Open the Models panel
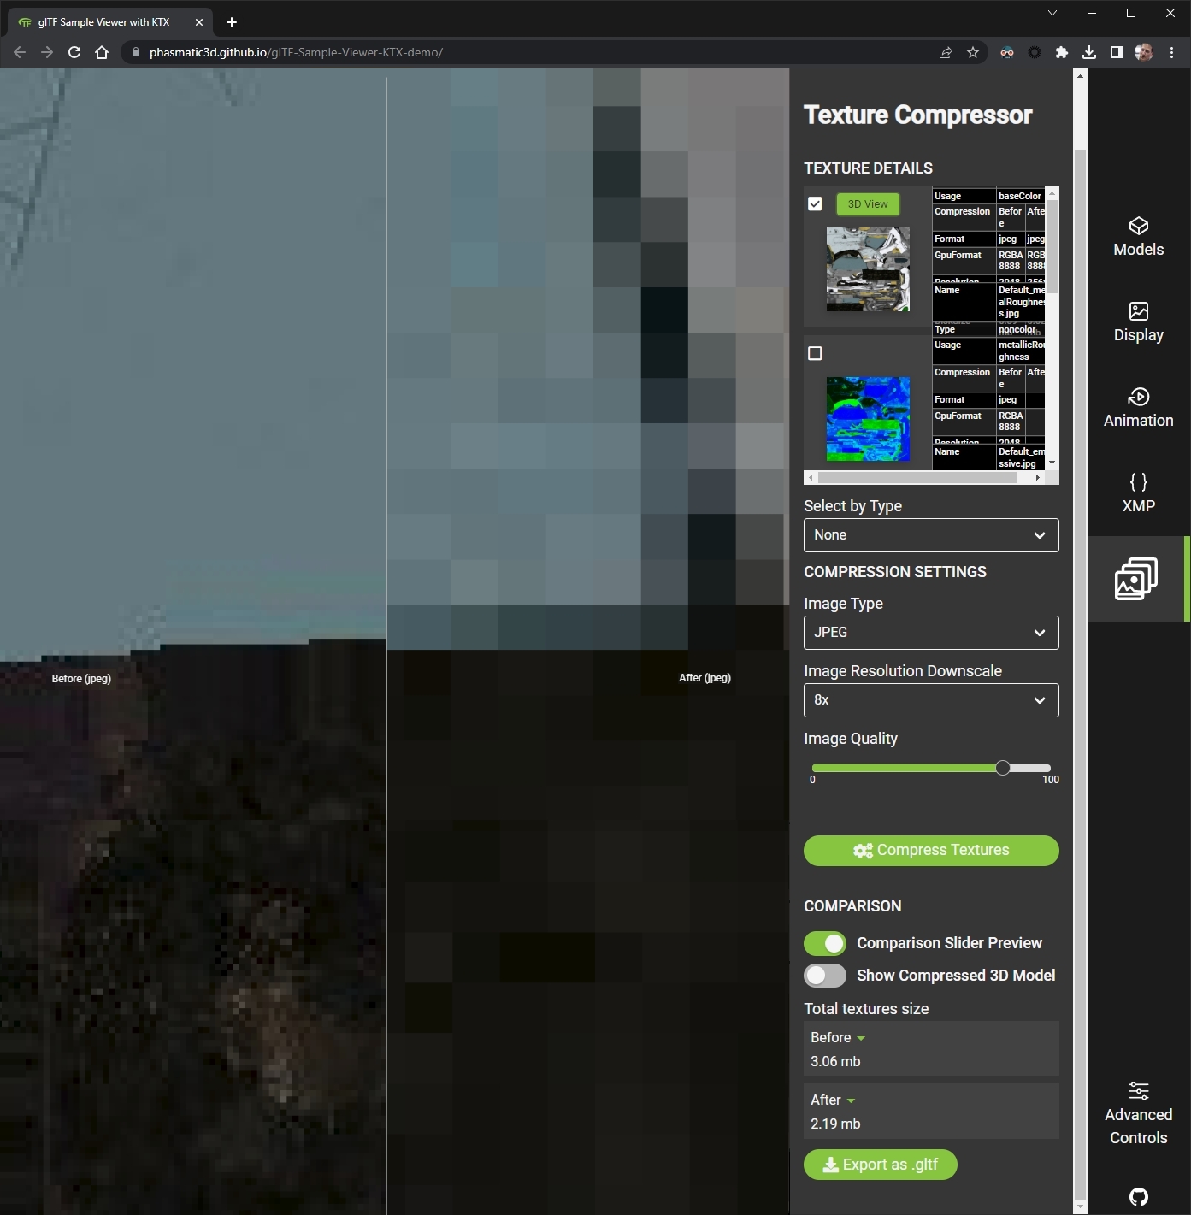Viewport: 1191px width, 1215px height. [1138, 235]
